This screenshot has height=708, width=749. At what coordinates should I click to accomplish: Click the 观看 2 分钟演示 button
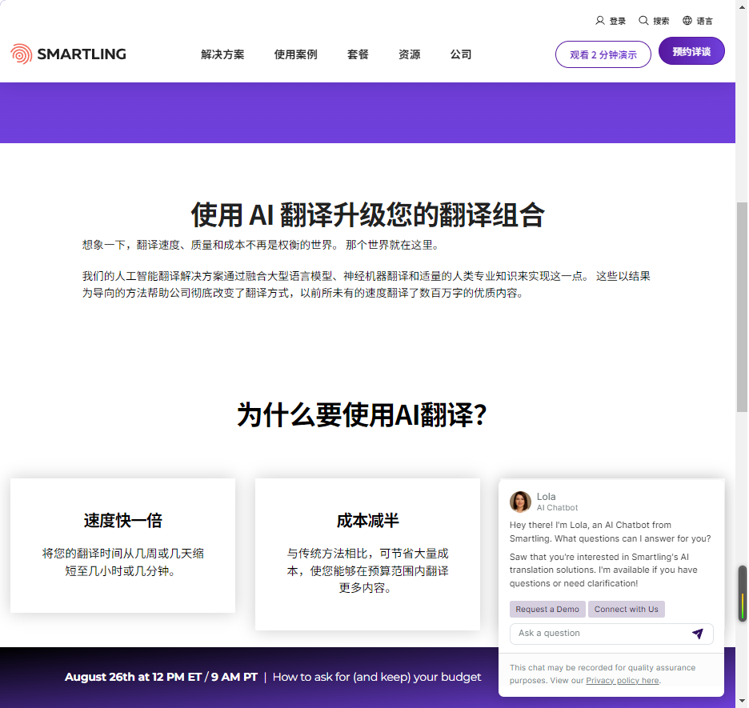(603, 54)
